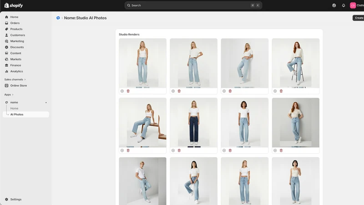This screenshot has height=205, width=364.
Task: Trash the redhead gray-wall render
Action: point(281,151)
